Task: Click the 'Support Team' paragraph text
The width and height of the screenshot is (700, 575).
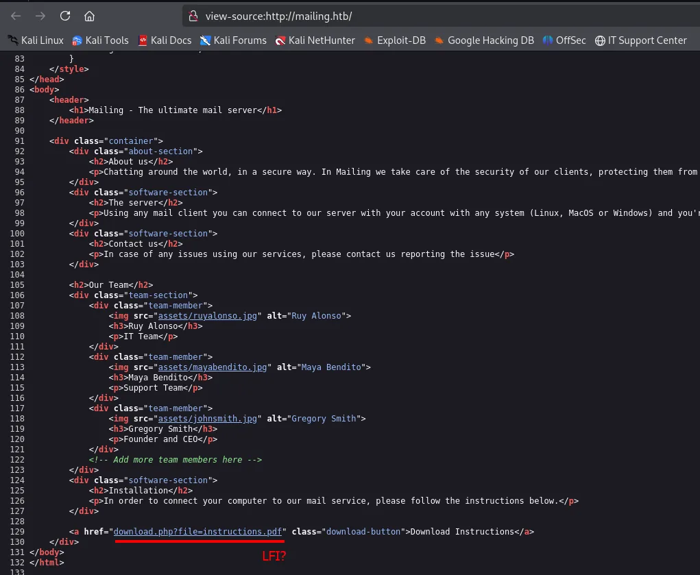Action: click(x=153, y=387)
